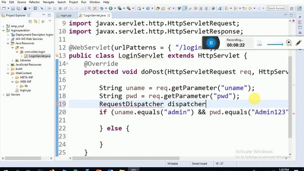The width and height of the screenshot is (304, 171).
Task: Collapse the Java Resources node
Action: pos(8,43)
